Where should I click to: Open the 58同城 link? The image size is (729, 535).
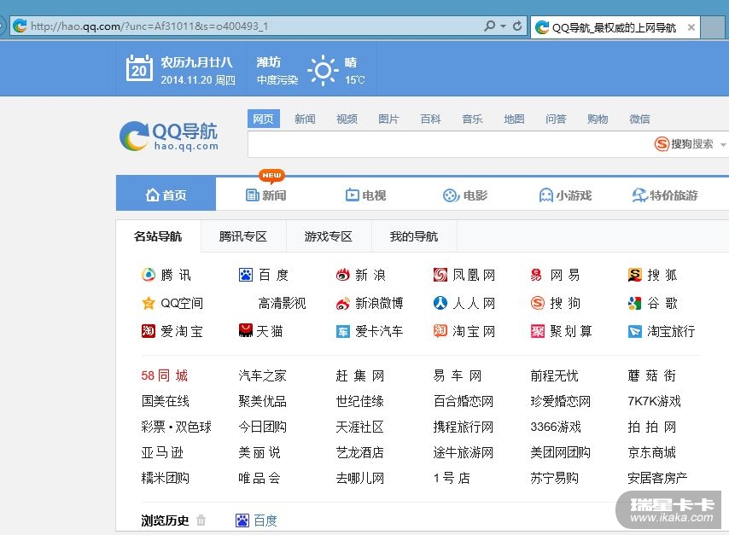165,375
